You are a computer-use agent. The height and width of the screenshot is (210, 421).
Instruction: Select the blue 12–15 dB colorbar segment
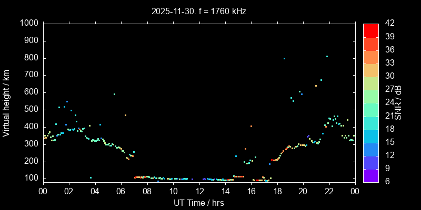tap(370, 149)
